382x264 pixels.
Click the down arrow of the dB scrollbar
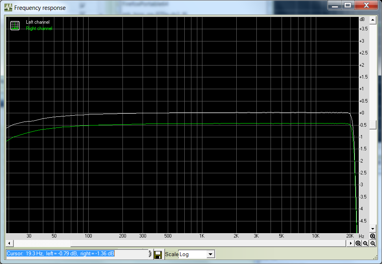pos(373,229)
